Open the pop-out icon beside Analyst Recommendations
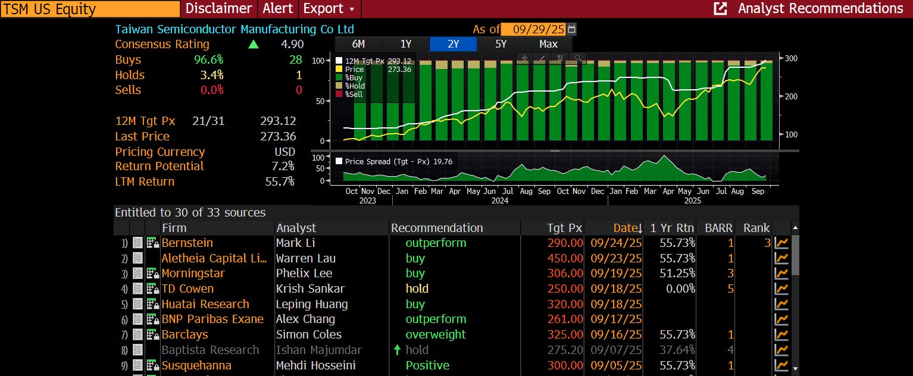 point(720,8)
